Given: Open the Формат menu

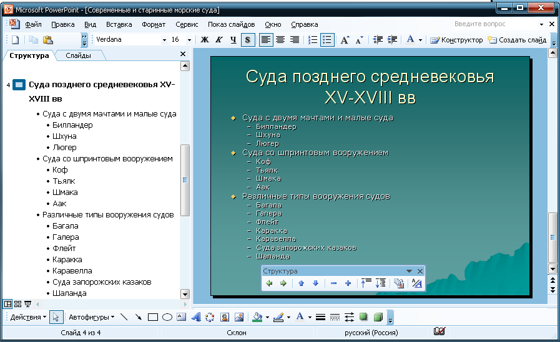Looking at the screenshot, I should (154, 24).
